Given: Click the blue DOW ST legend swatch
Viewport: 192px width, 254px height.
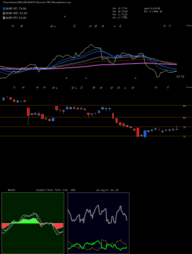Looking at the screenshot, I should point(4,8).
